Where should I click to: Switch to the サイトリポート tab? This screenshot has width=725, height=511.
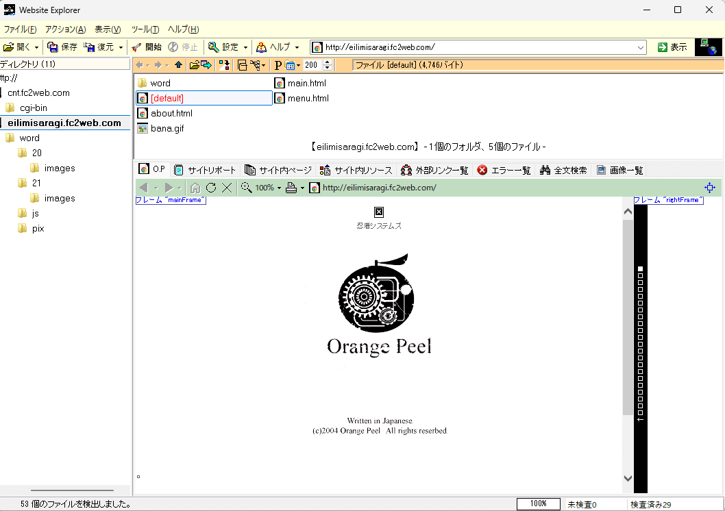[x=205, y=170]
